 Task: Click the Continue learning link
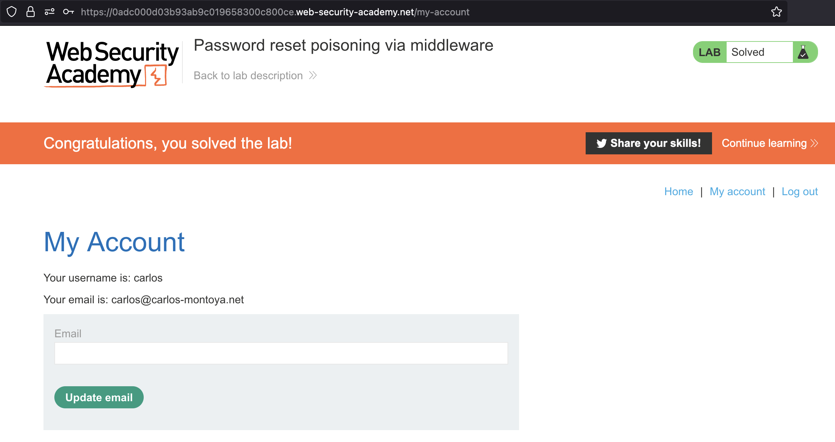pyautogui.click(x=764, y=143)
